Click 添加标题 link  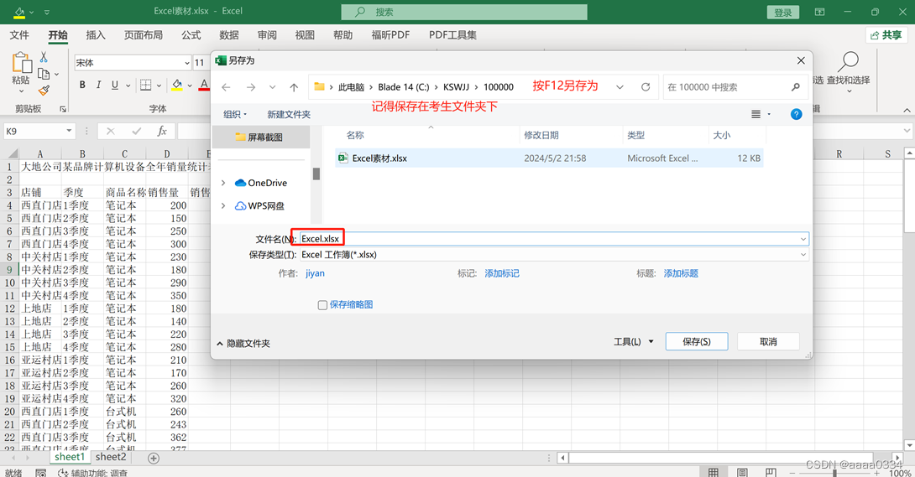(681, 273)
